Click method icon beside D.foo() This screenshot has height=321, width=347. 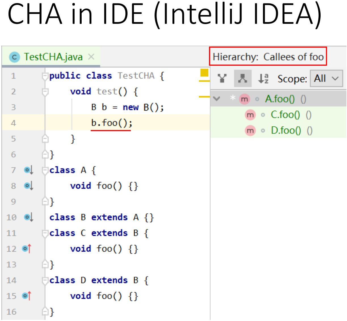(250, 131)
